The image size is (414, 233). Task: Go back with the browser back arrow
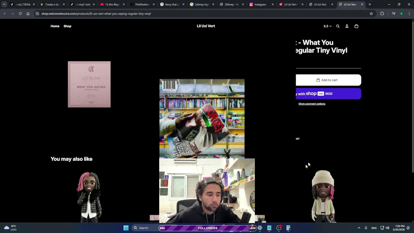[5, 14]
